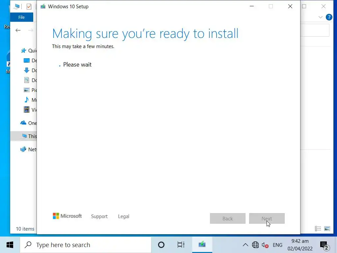Select Documents folder in File Explorer sidebar

pos(30,80)
